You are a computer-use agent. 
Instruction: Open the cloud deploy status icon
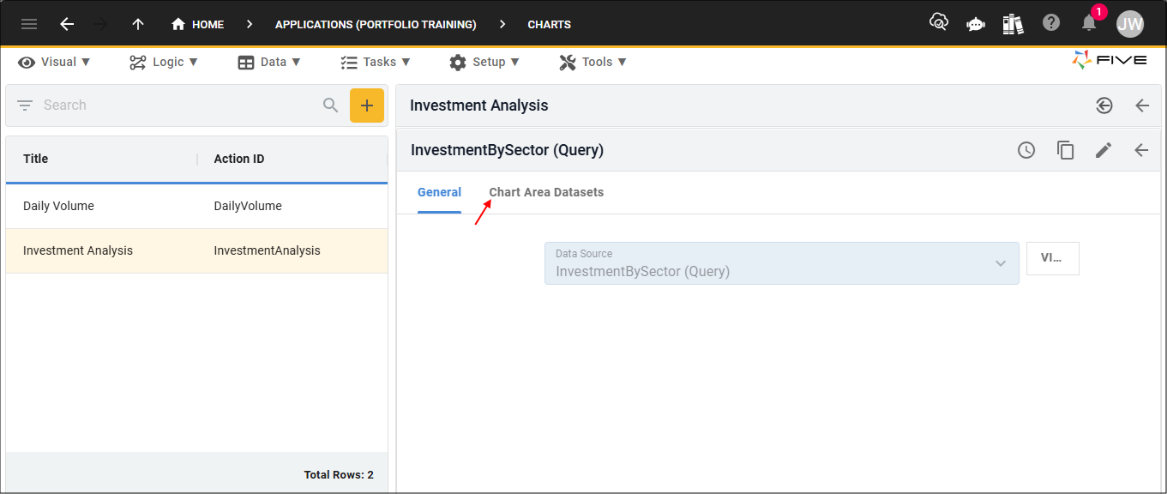tap(939, 23)
